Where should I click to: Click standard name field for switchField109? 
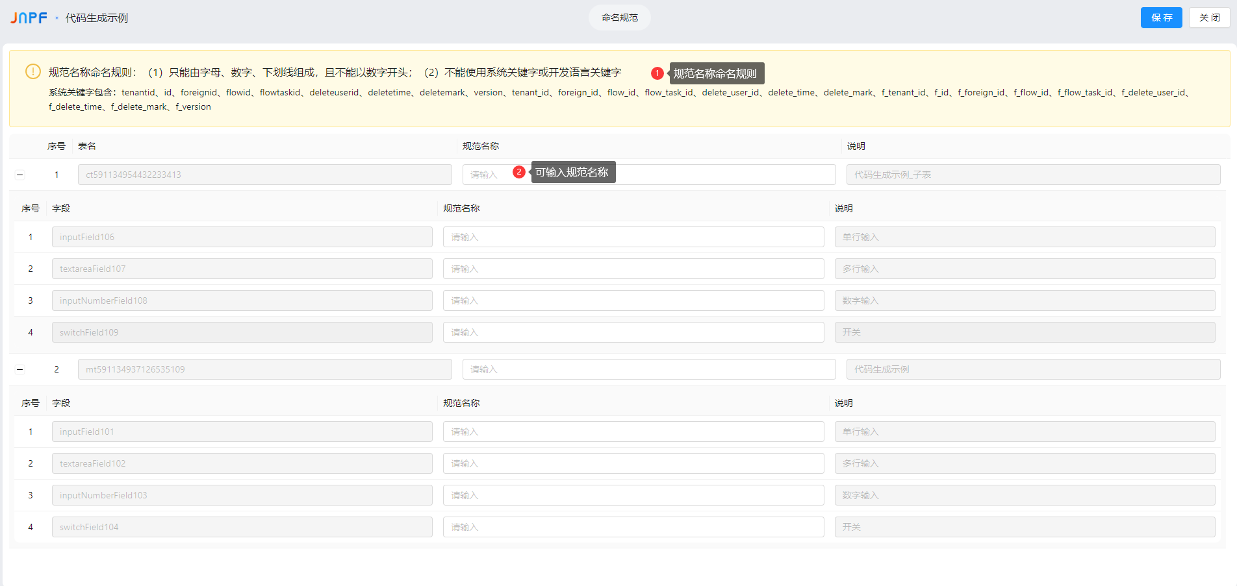coord(633,332)
